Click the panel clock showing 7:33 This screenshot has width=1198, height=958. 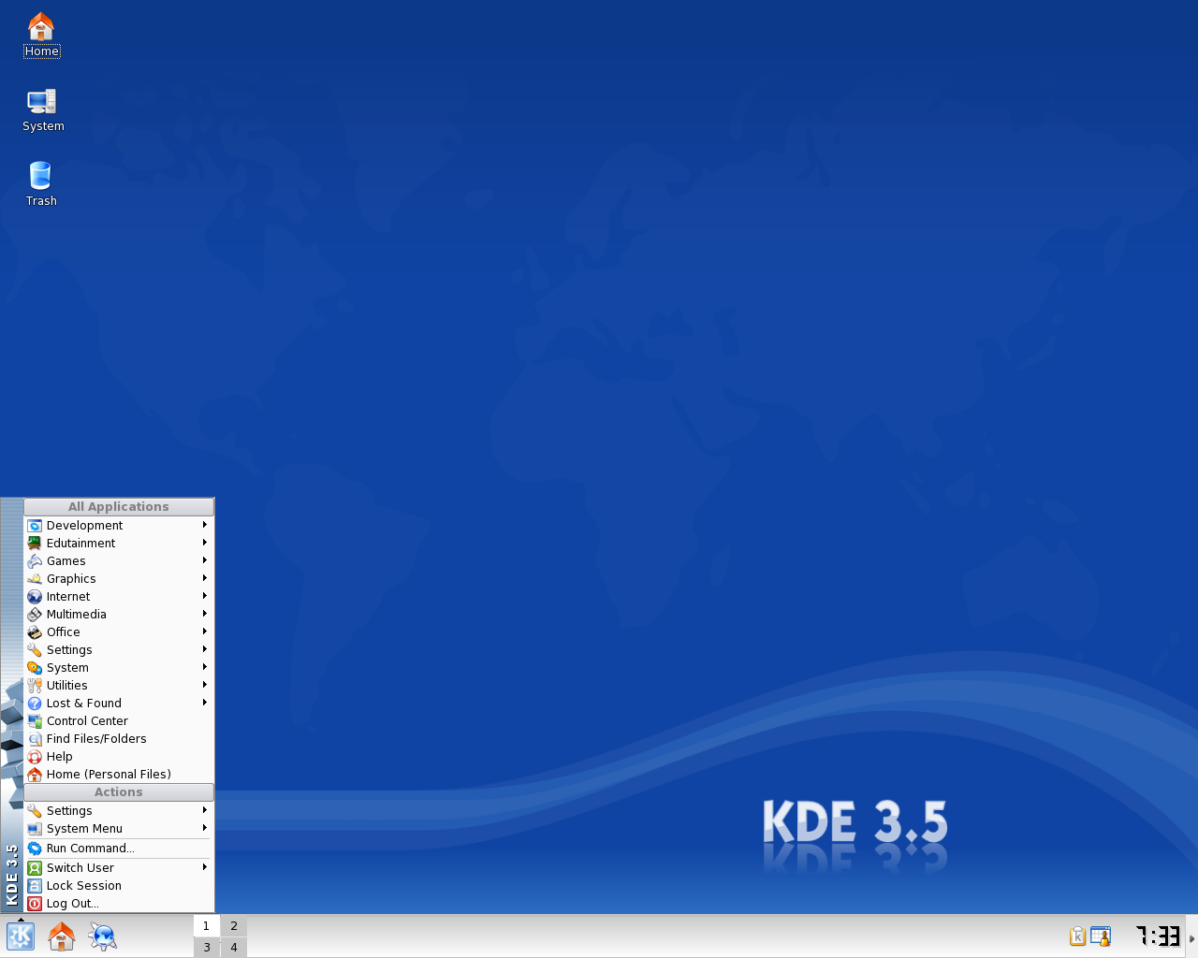coord(1158,936)
